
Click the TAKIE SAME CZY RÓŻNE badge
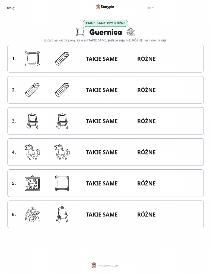point(105,23)
